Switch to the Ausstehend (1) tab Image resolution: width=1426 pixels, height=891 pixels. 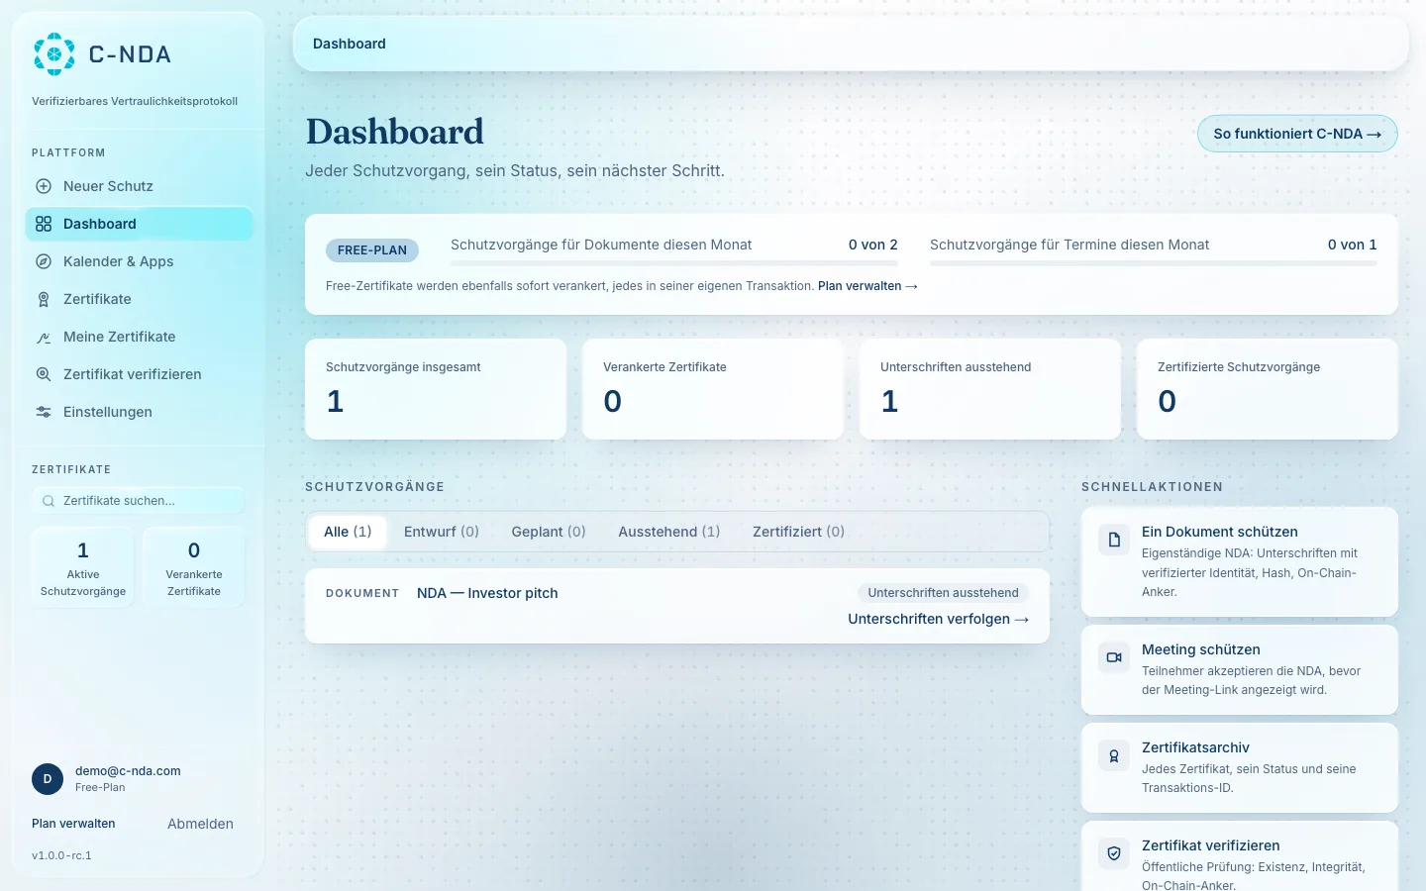[x=669, y=532]
